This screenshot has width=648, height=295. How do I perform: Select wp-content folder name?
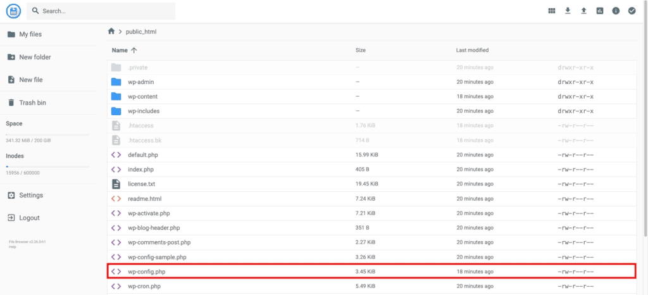[x=142, y=96]
